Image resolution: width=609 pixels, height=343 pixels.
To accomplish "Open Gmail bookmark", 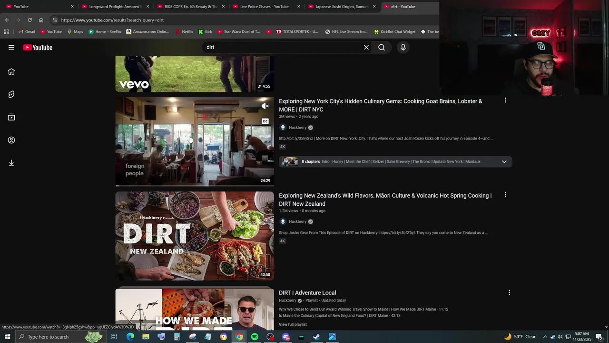I will [x=27, y=32].
